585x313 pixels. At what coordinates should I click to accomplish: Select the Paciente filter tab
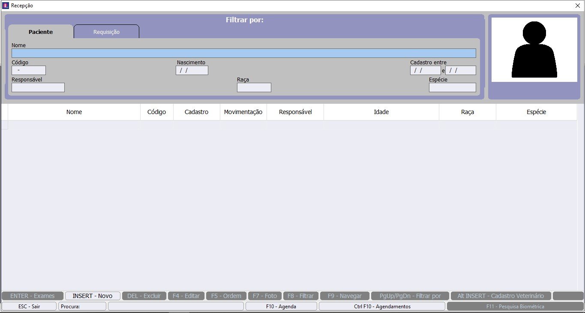point(41,32)
